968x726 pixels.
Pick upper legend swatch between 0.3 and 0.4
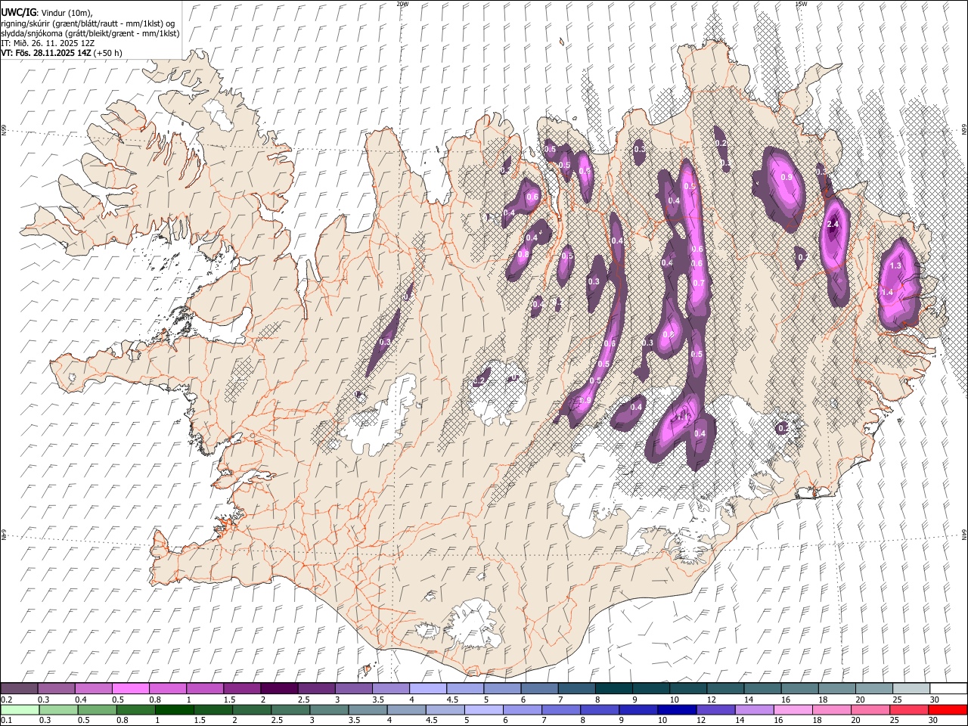pyautogui.click(x=56, y=688)
